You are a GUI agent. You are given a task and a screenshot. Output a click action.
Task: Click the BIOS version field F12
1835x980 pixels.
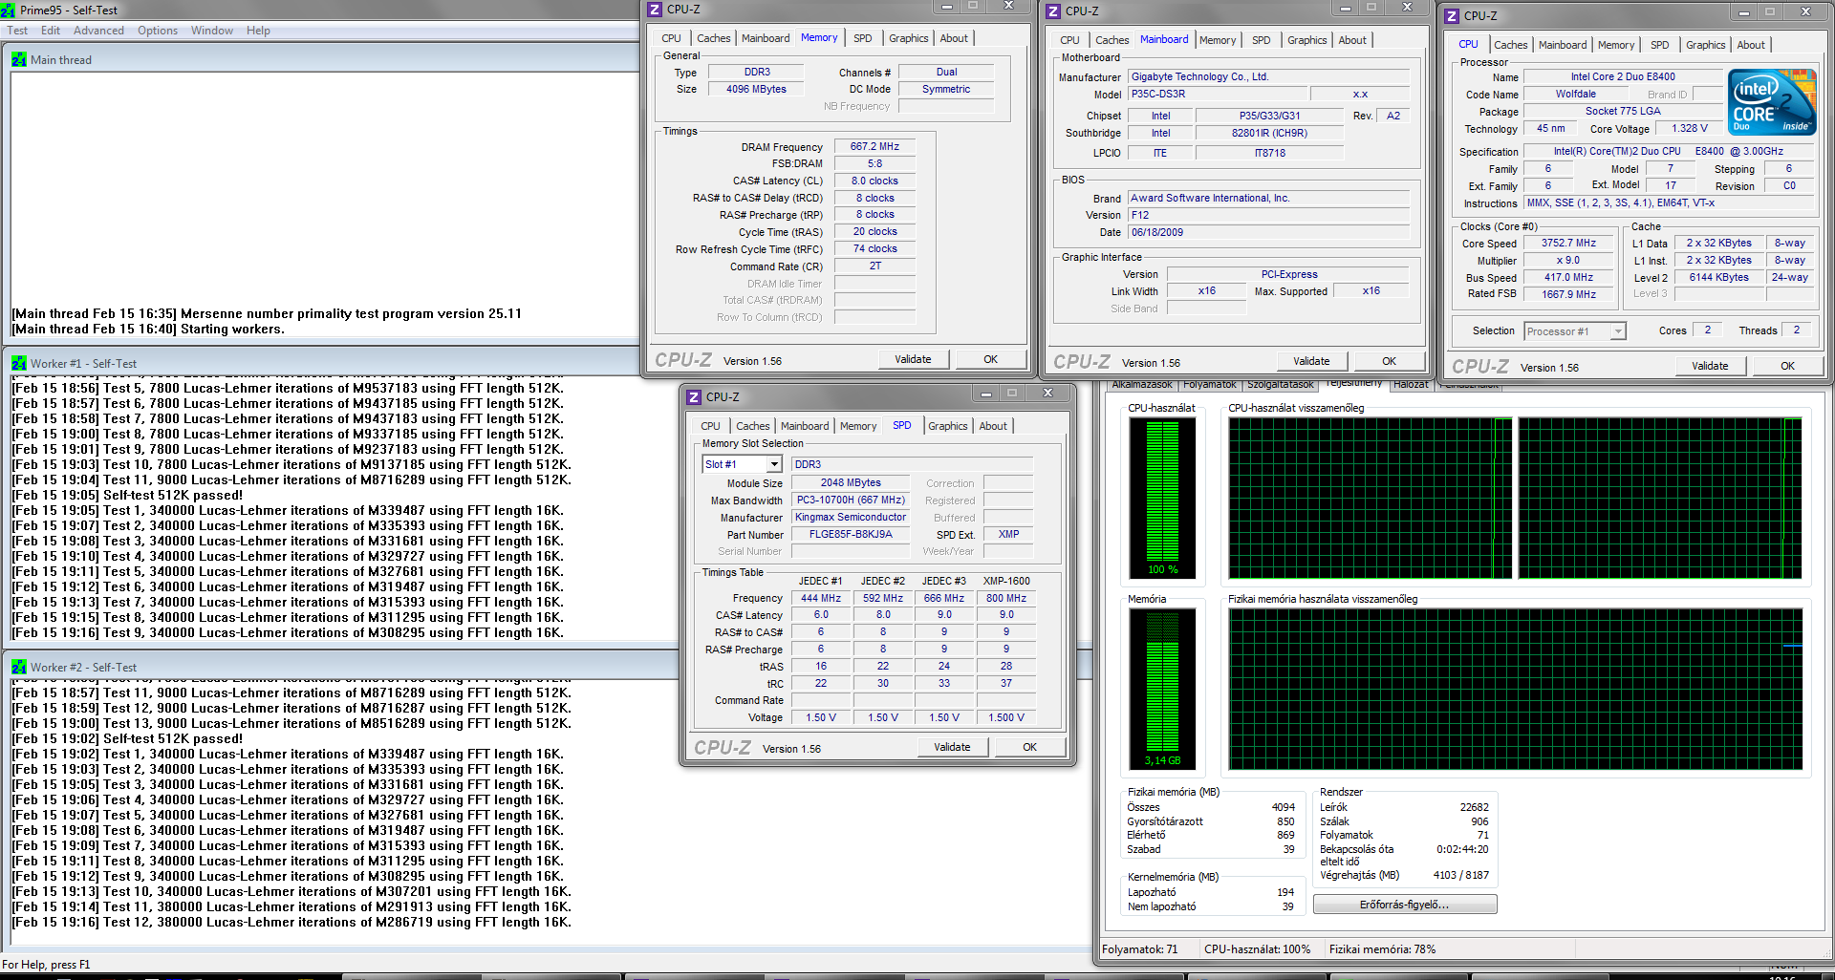pyautogui.click(x=1268, y=215)
